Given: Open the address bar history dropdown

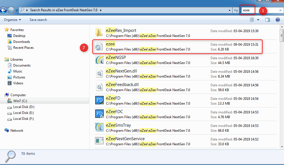Looking at the screenshot, I should (x=229, y=10).
